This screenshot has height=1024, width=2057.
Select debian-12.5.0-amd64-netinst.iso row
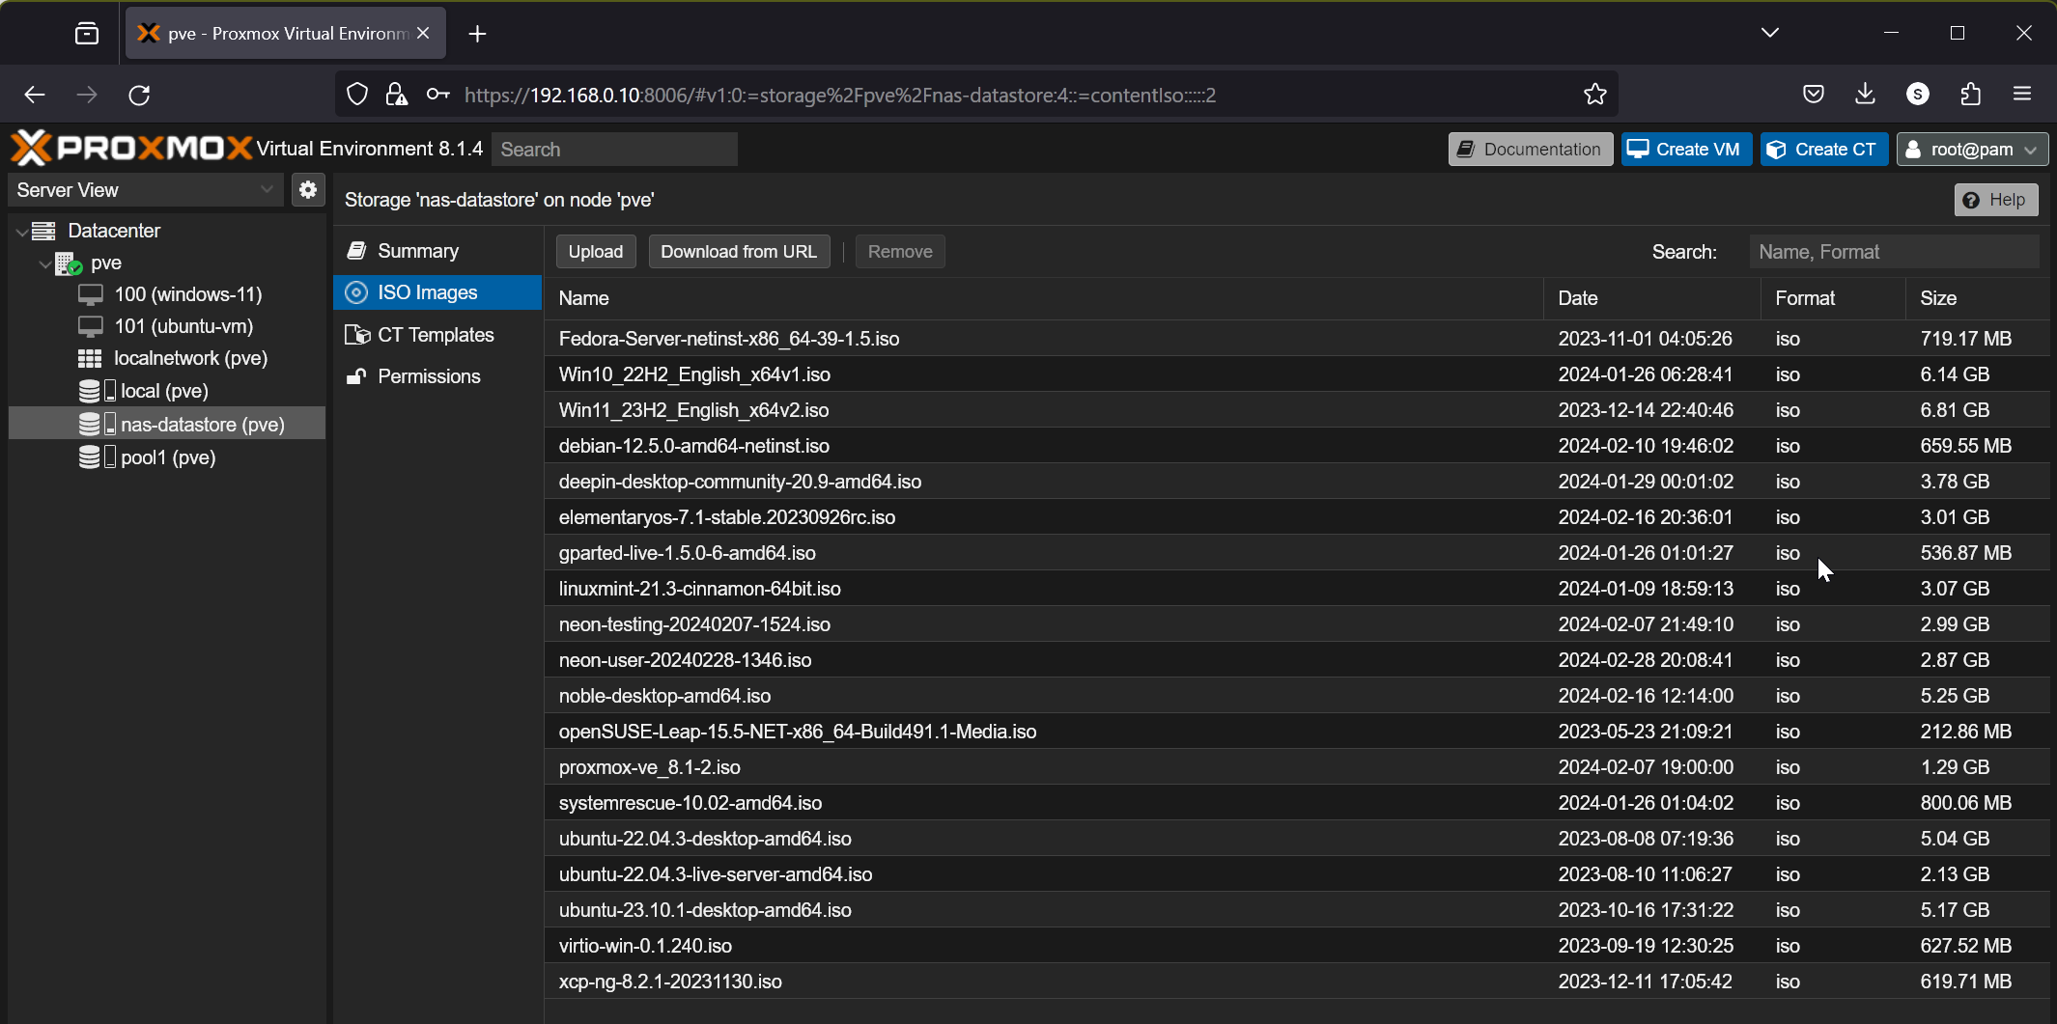point(1297,446)
